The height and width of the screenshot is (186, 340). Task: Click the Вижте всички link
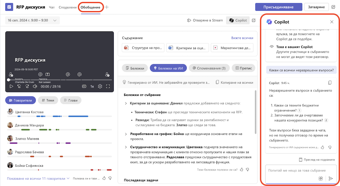click(x=242, y=38)
